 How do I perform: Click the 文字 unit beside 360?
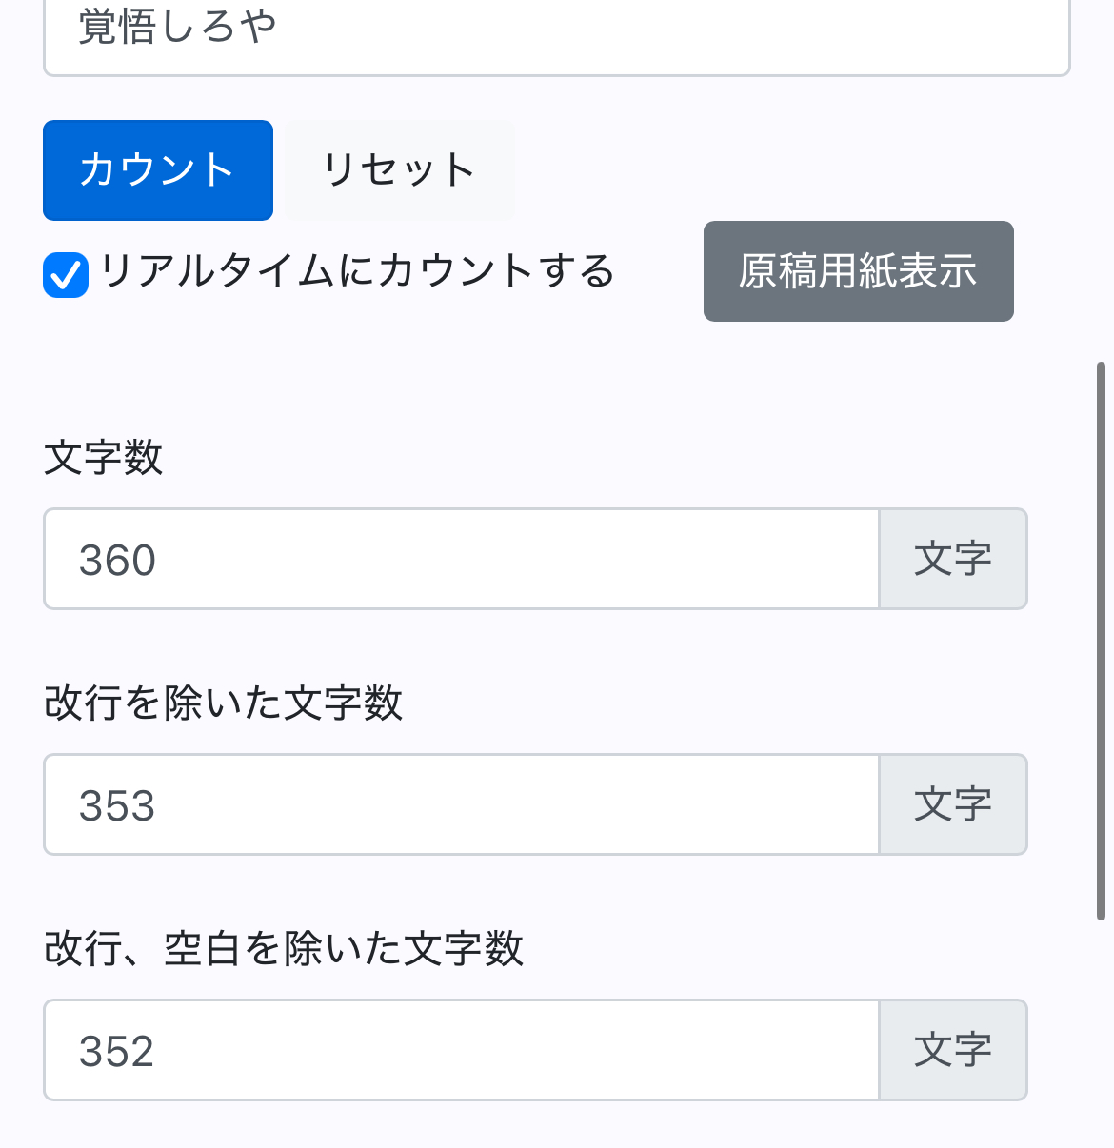click(x=952, y=560)
